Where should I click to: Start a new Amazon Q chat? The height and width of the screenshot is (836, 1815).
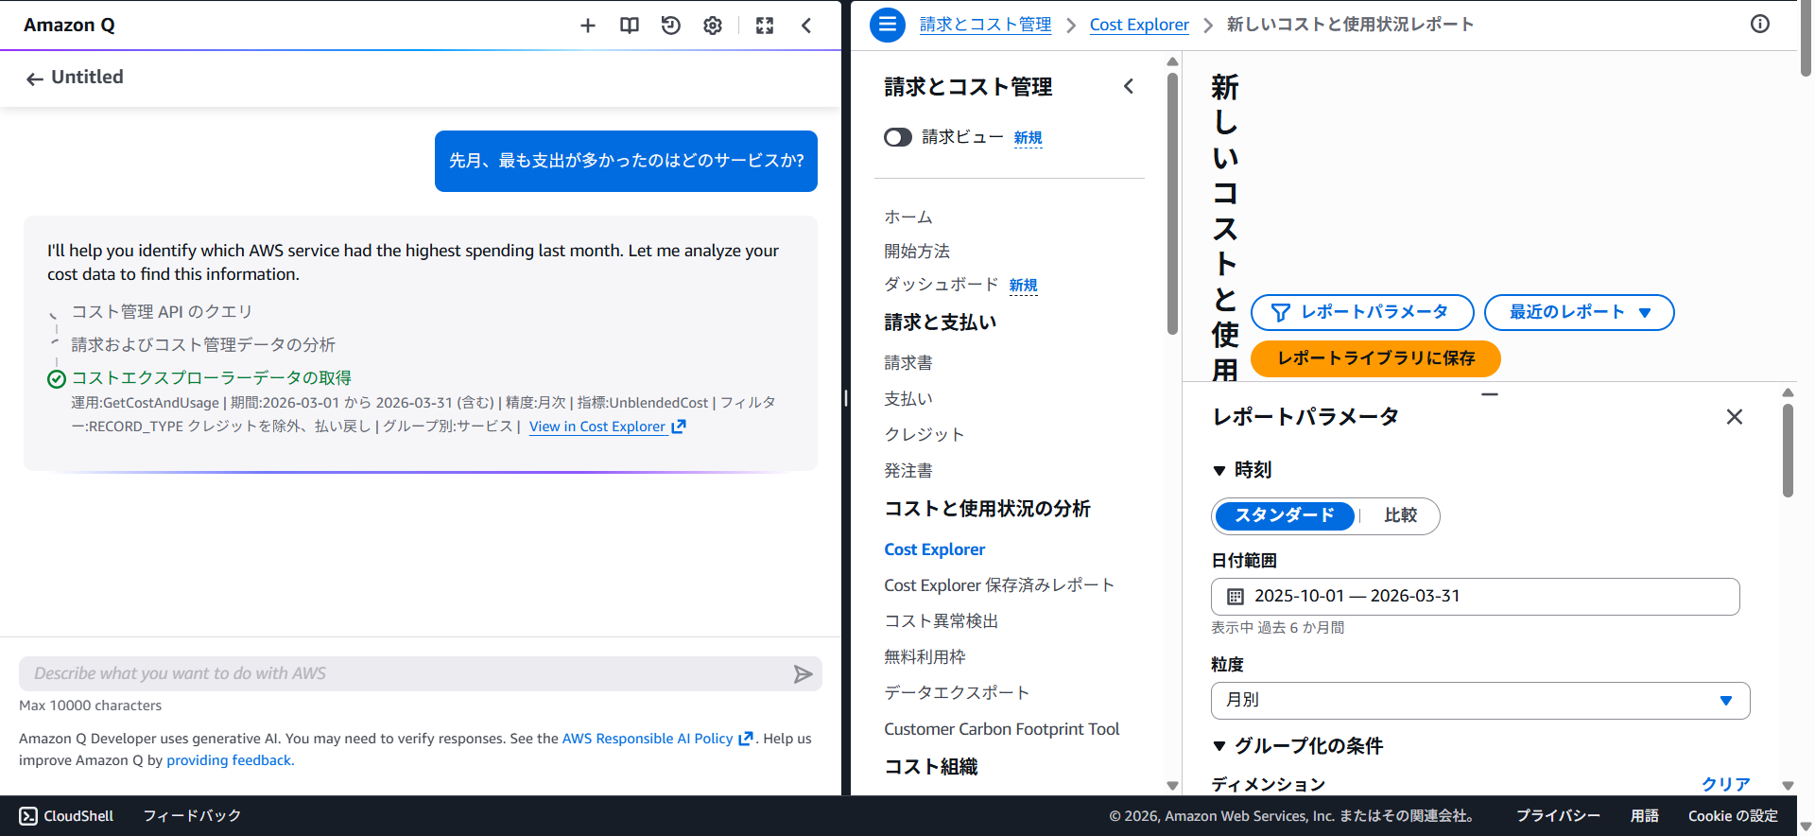[x=588, y=26]
